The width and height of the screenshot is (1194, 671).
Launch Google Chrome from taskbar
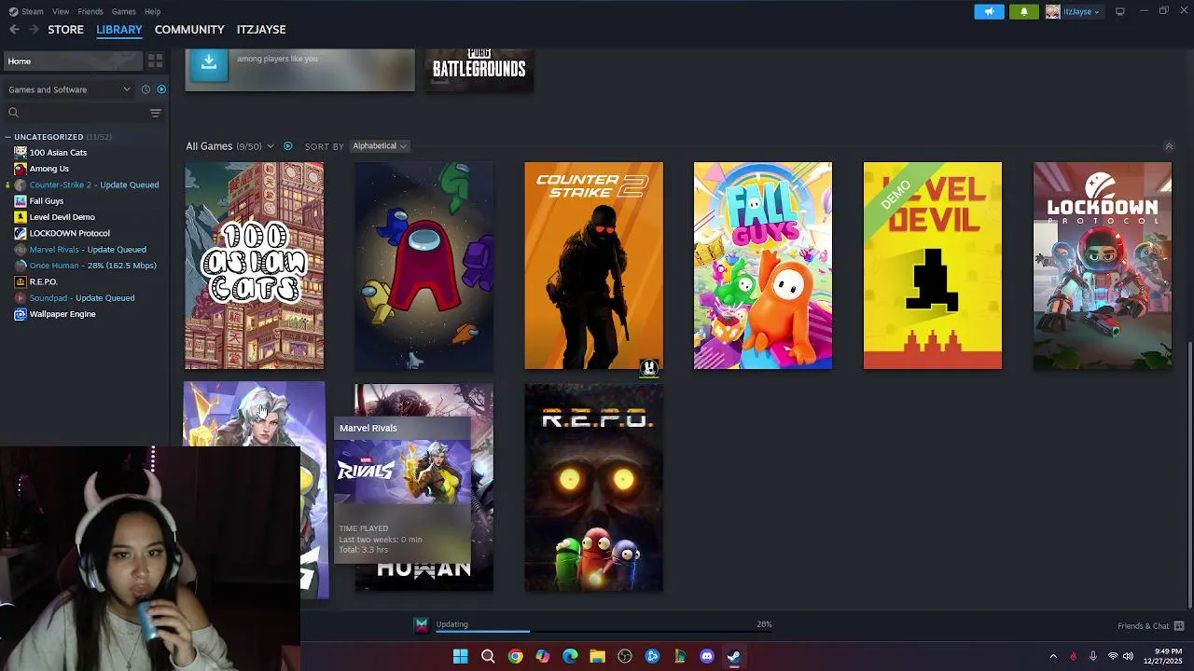click(x=515, y=656)
